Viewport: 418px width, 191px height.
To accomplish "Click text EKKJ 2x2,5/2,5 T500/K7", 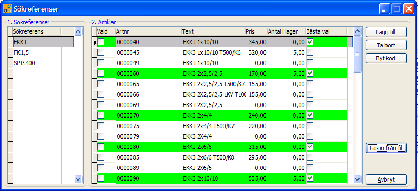I will click(x=214, y=84).
